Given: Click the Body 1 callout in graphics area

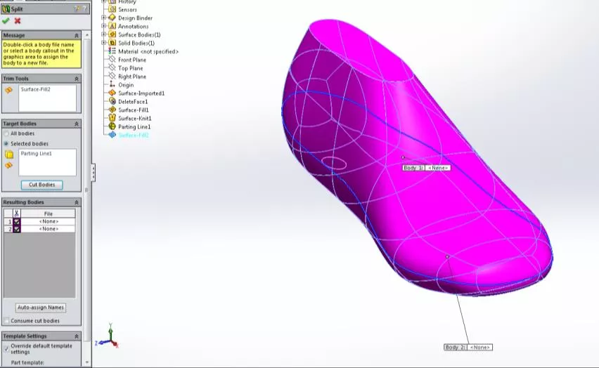Looking at the screenshot, I should tap(426, 168).
